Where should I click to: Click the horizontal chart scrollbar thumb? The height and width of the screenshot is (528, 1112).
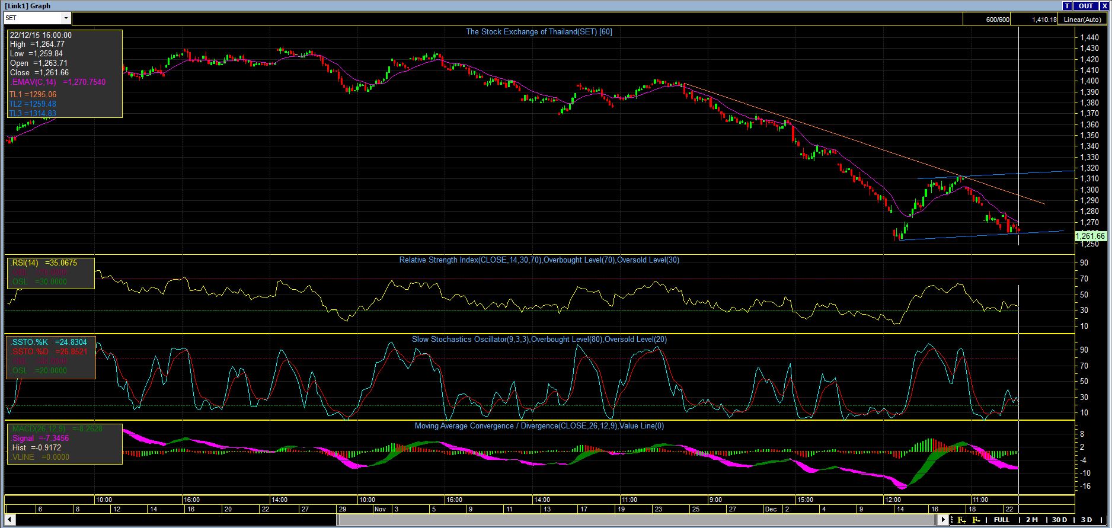637,520
